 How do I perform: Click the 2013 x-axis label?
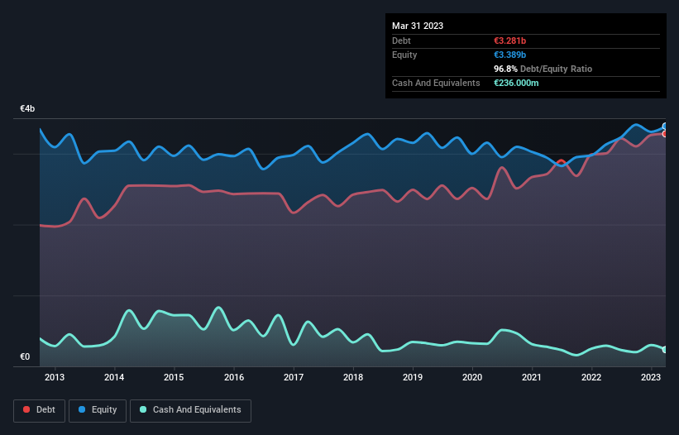[x=55, y=377]
